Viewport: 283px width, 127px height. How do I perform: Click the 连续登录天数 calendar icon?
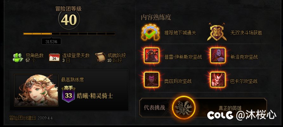pyautogui.click(x=54, y=57)
